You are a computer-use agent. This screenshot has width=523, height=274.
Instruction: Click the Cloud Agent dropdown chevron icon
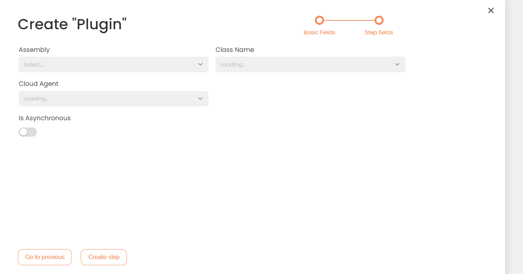click(200, 99)
